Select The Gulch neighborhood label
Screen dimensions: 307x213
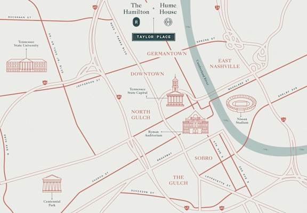178,180
